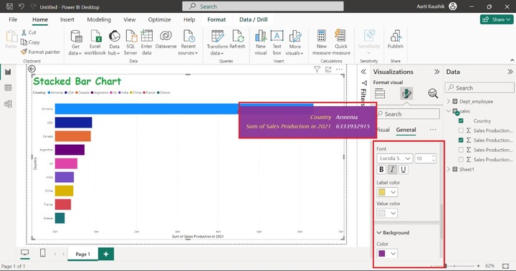Screen dimensions: 516x271
Task: Cut the selection
Action: point(29,32)
